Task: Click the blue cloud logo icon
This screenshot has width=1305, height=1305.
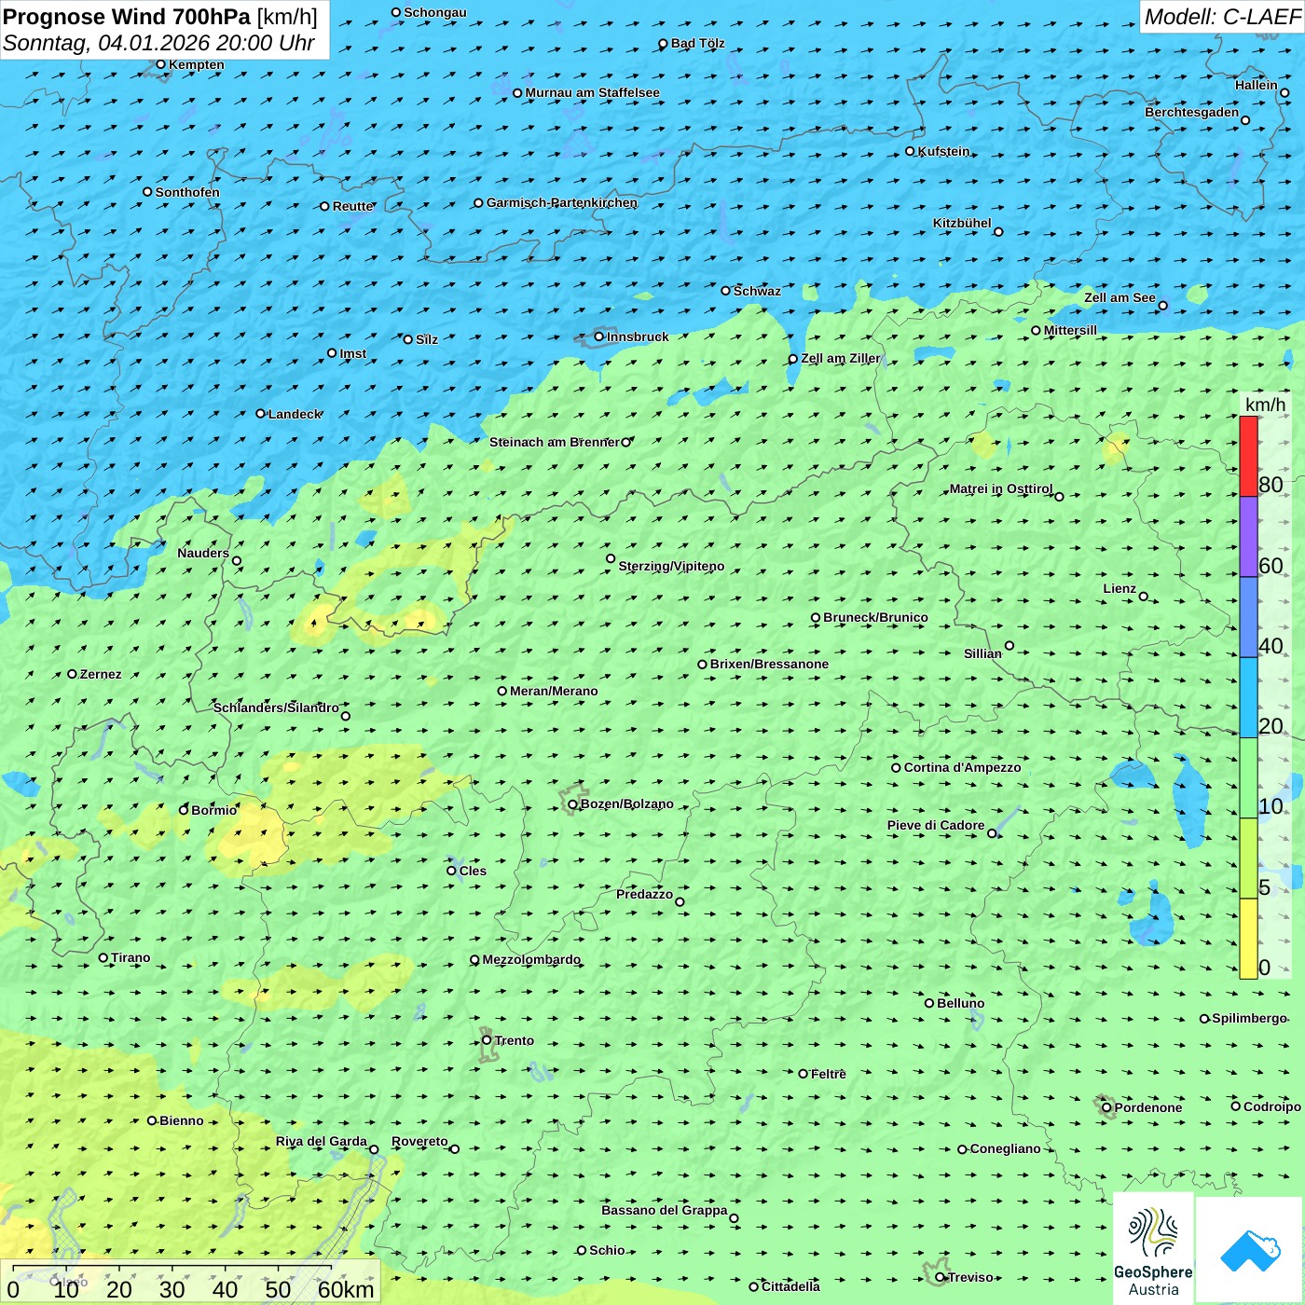Action: 1249,1250
